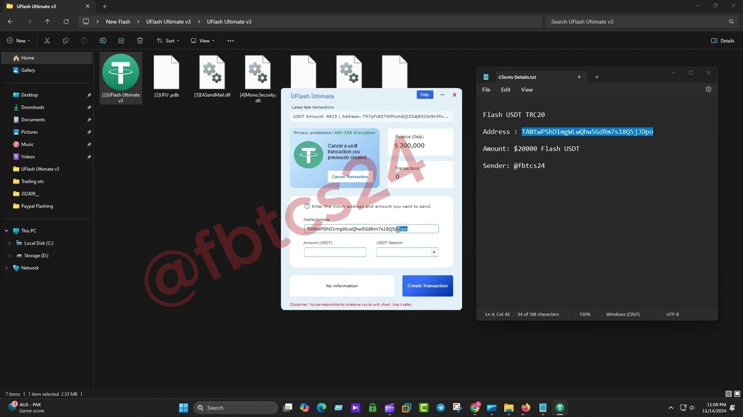Click the taskbar Search box
This screenshot has height=417, width=743.
(x=235, y=408)
